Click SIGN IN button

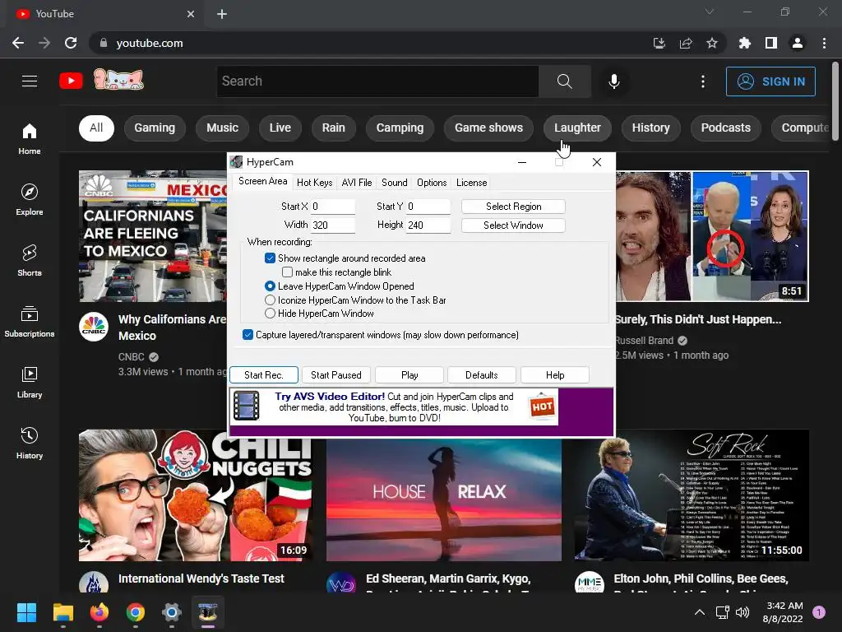coord(770,81)
